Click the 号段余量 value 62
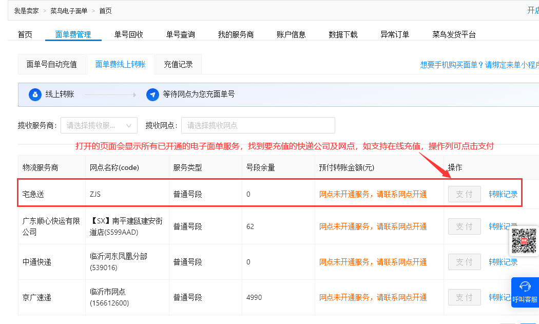The height and width of the screenshot is (324, 539). click(x=251, y=226)
